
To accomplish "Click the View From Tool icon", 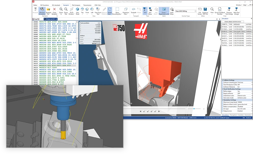I will point(98,11).
